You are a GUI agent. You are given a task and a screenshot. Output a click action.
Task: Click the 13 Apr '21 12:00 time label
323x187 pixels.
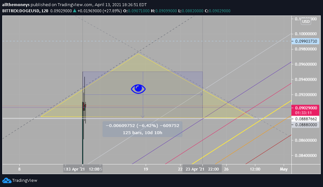click(x=83, y=169)
